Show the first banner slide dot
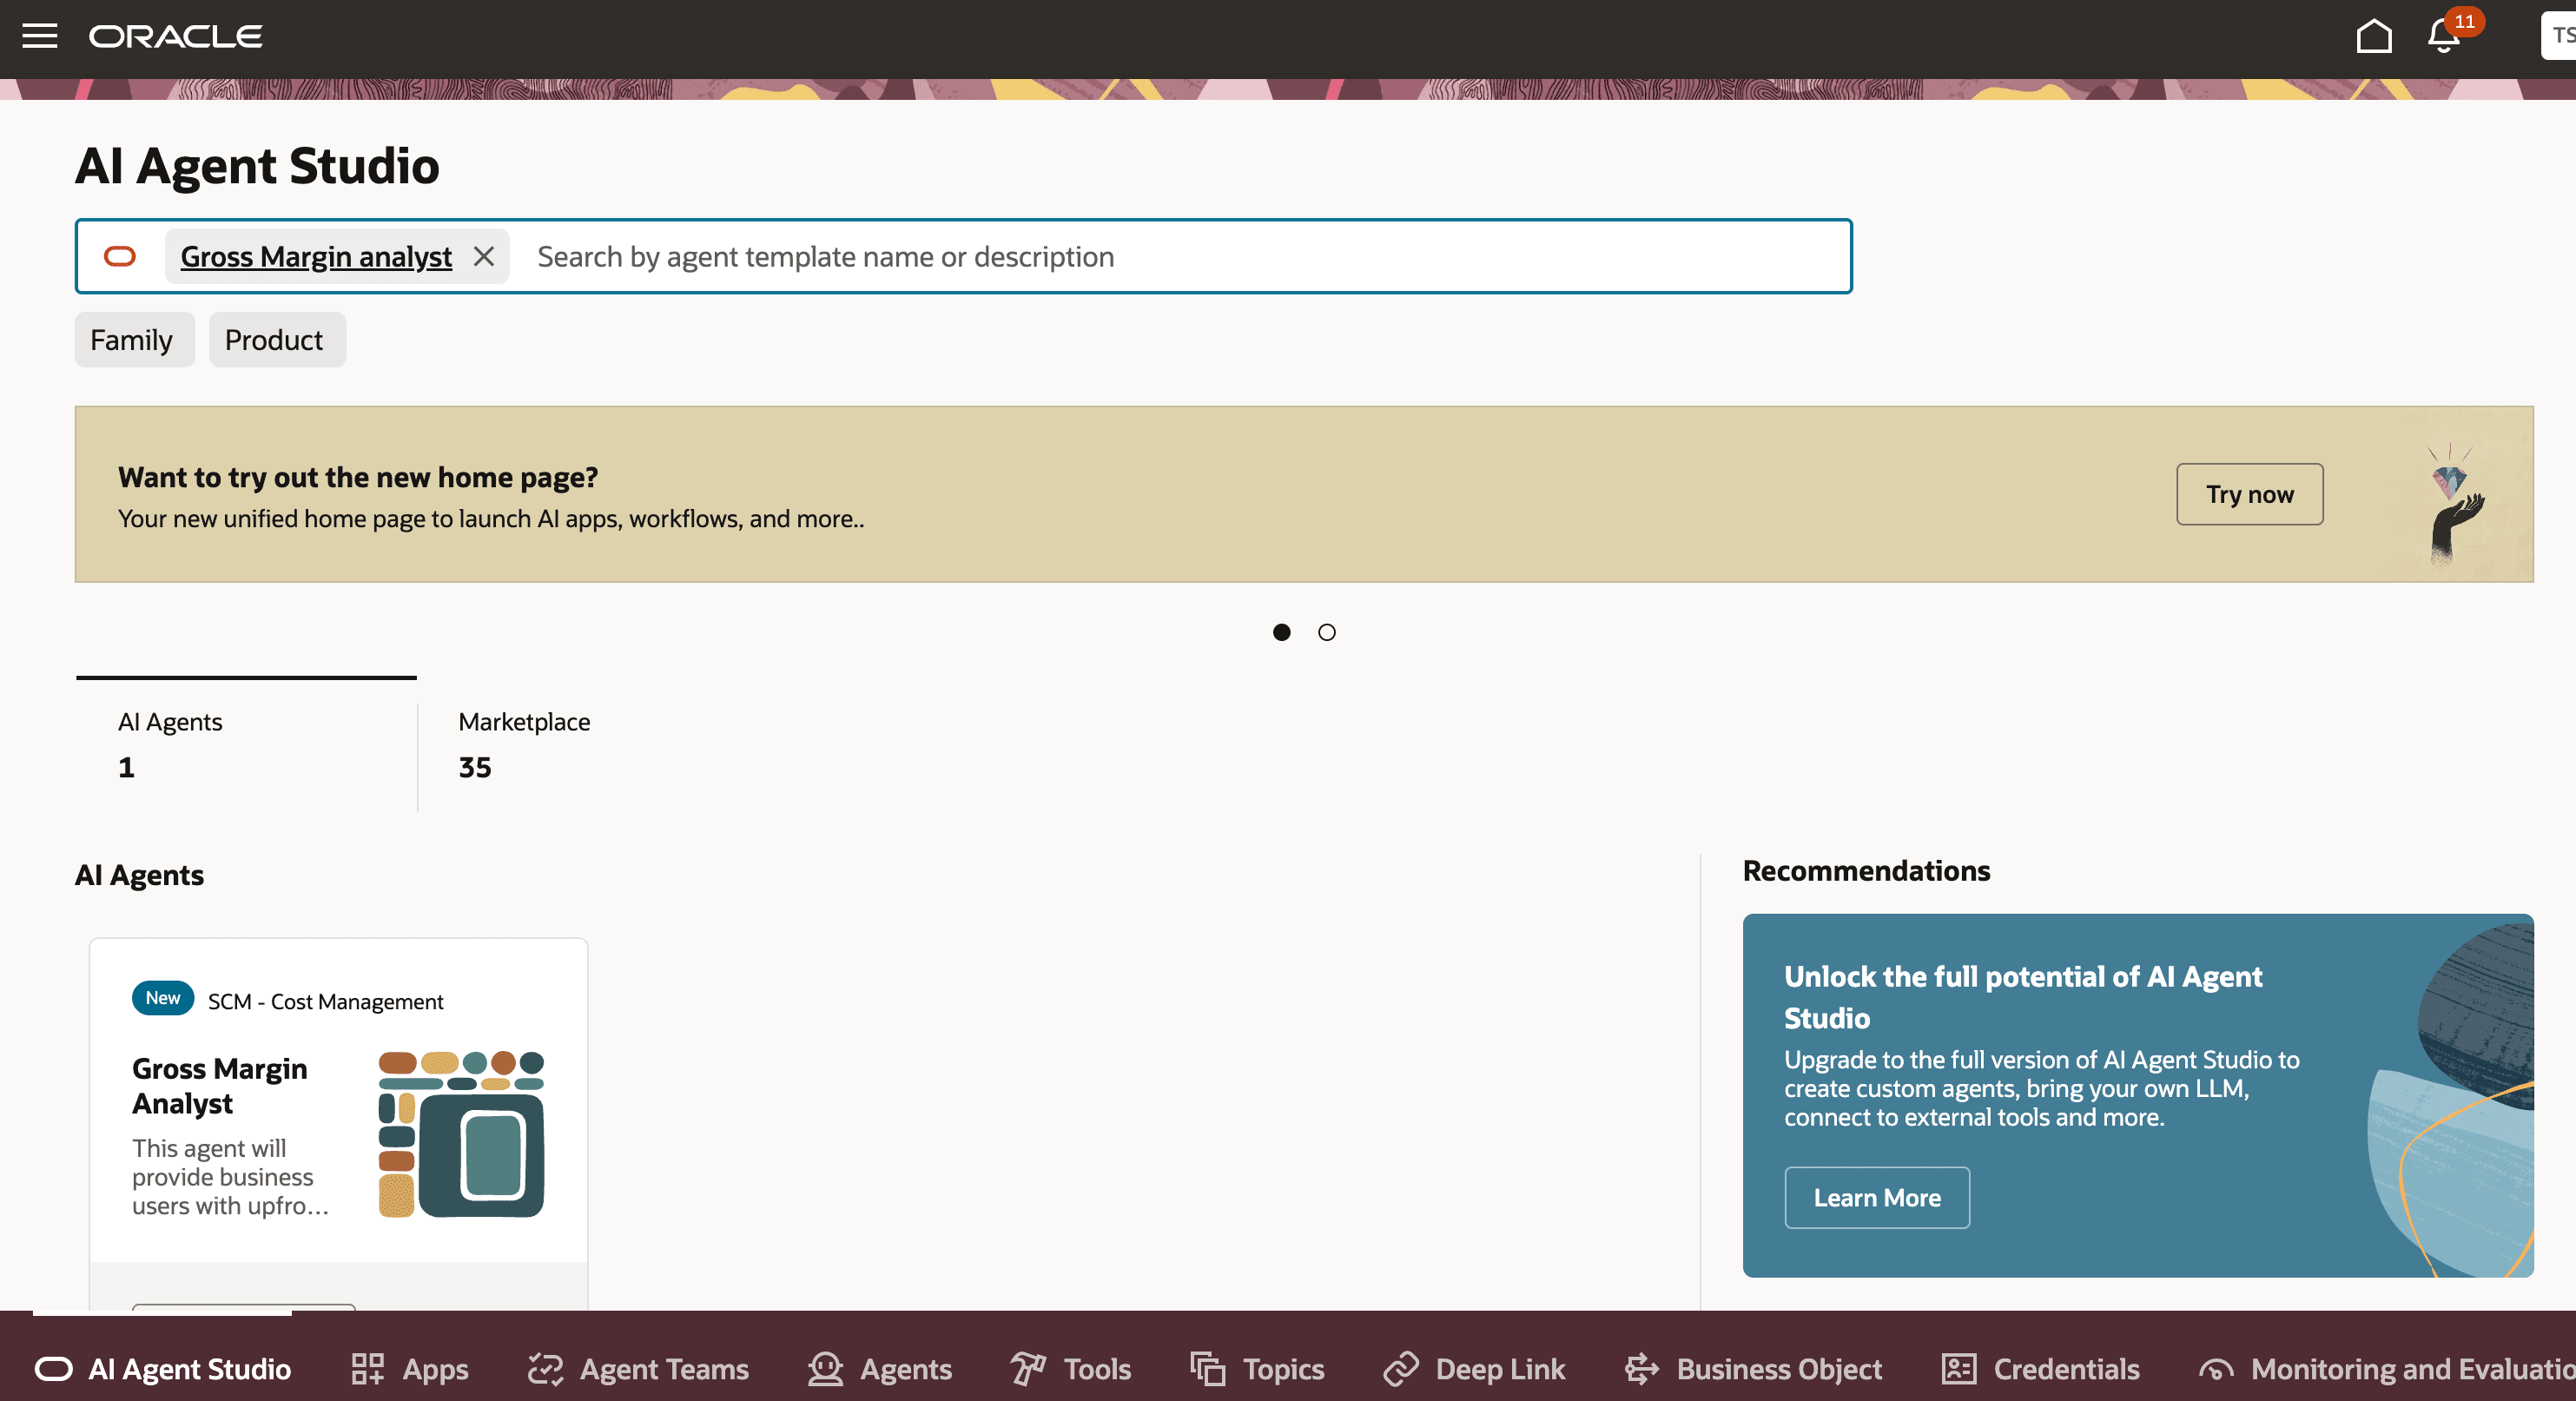Image resolution: width=2576 pixels, height=1401 pixels. point(1281,632)
